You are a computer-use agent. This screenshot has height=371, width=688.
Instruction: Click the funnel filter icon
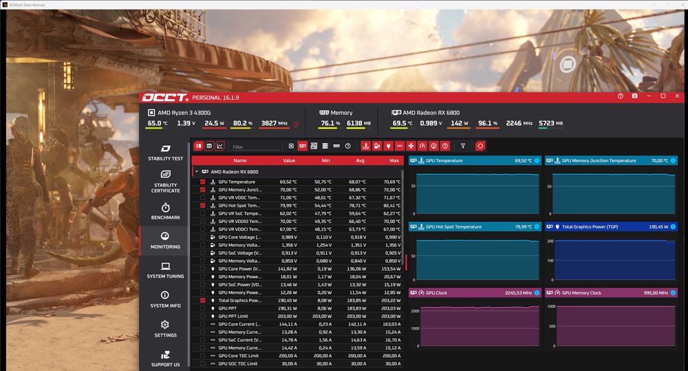pos(462,146)
